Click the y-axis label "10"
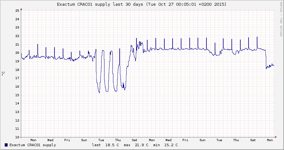Image resolution: width=284 pixels, height=150 pixels. 17,137
